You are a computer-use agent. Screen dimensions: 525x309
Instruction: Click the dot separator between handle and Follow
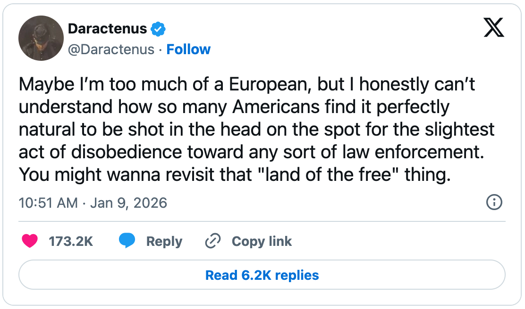(x=159, y=49)
